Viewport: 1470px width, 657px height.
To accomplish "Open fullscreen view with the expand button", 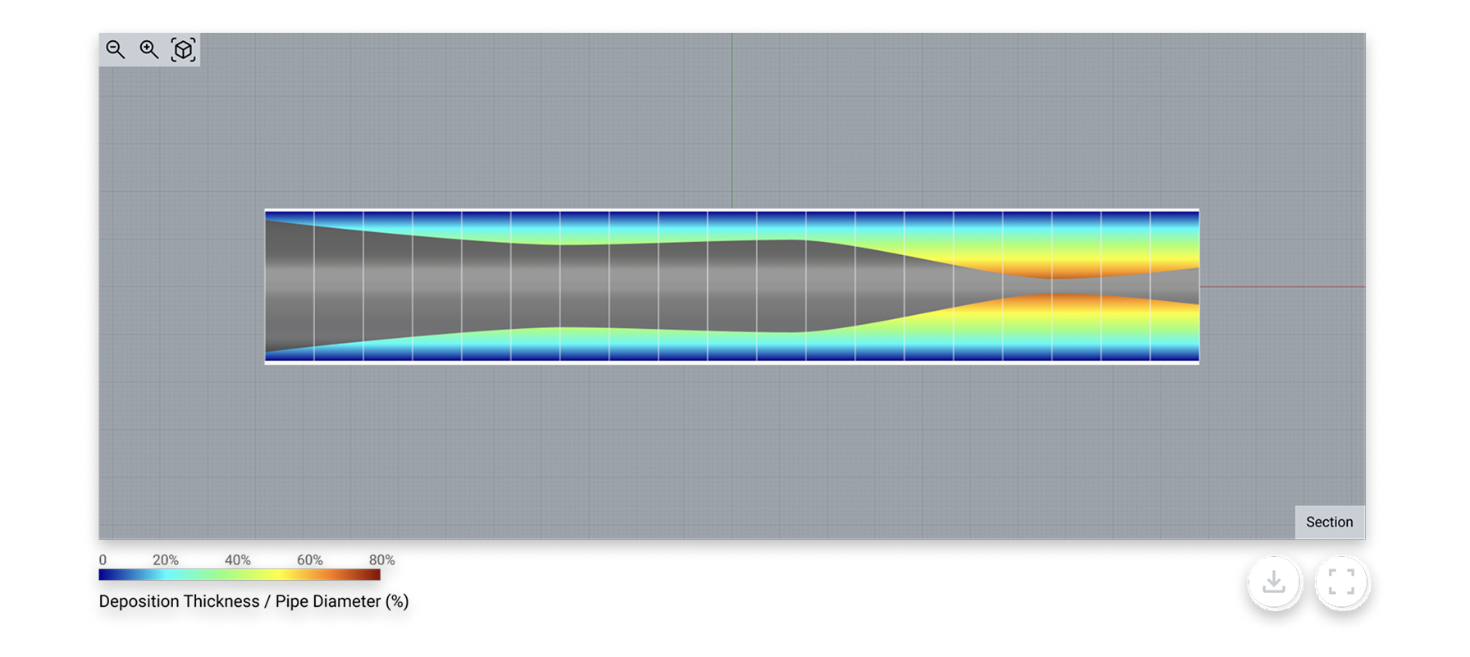I will 1341,582.
